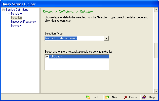This screenshot has height=101, width=159.
Task: Follow the Definitions breadcrumb link
Action: point(66,12)
